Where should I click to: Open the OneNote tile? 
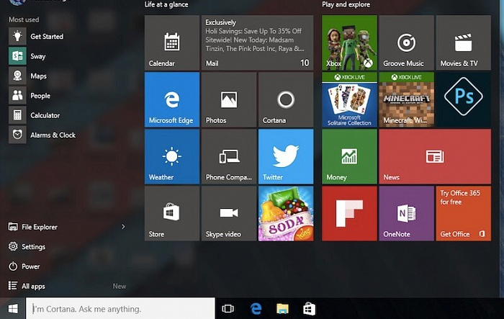click(x=406, y=213)
